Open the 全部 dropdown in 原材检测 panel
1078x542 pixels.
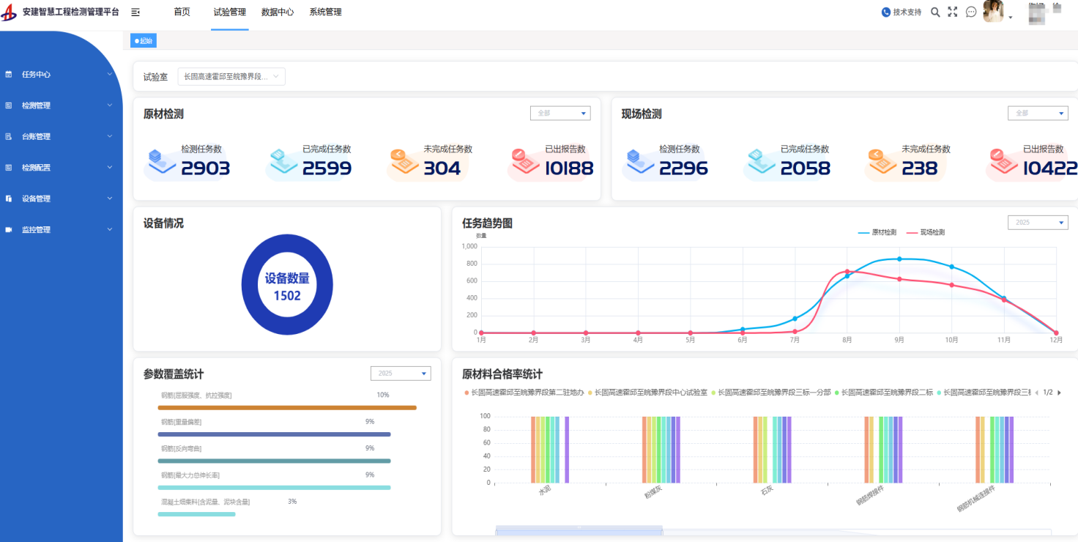tap(560, 114)
